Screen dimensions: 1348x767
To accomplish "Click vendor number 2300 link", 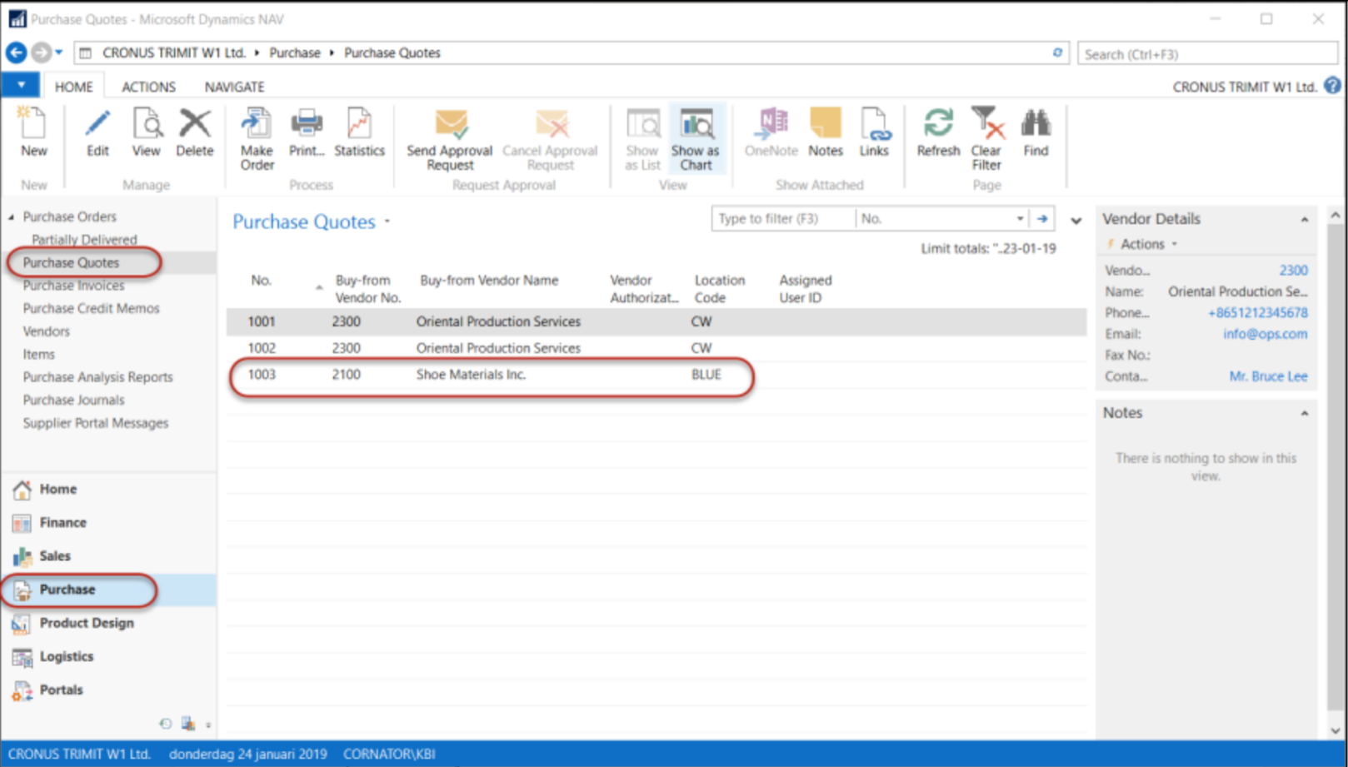I will 1293,270.
